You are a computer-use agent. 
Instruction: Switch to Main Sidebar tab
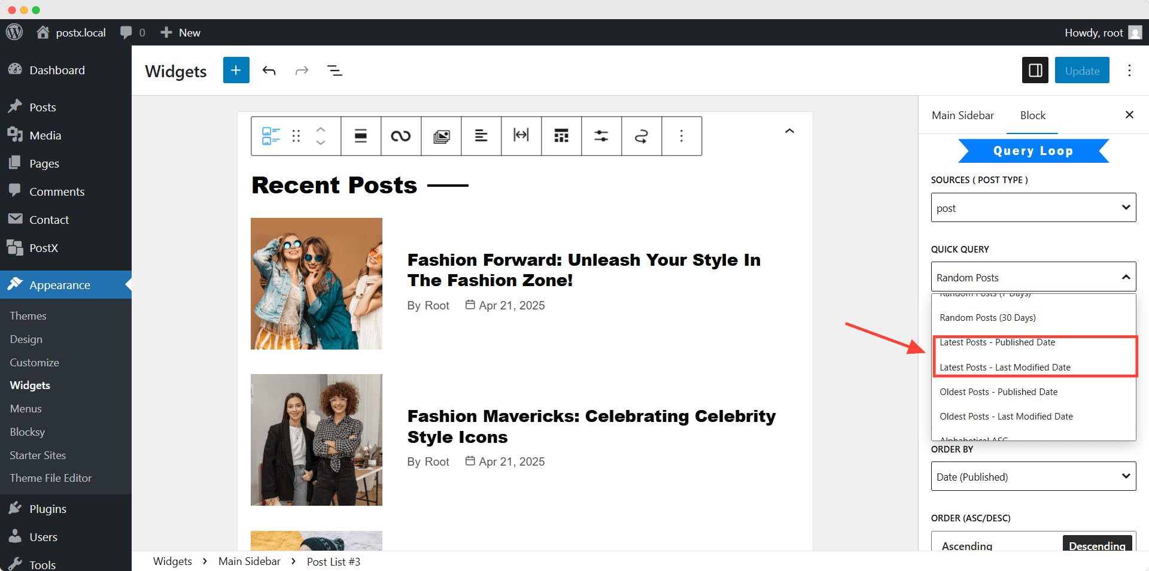point(962,115)
